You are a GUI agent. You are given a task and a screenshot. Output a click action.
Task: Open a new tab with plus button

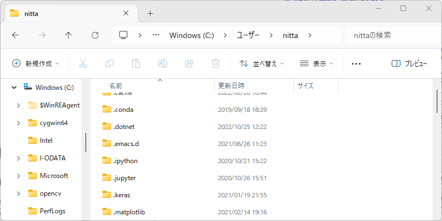[x=150, y=13]
